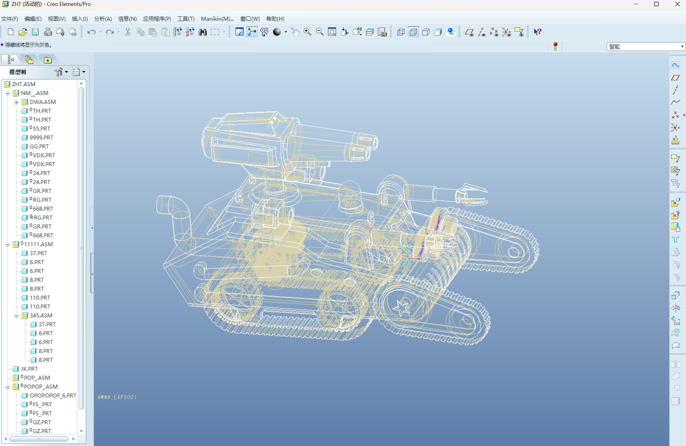The width and height of the screenshot is (686, 446).
Task: Toggle datum axis display
Action: pyautogui.click(x=482, y=32)
